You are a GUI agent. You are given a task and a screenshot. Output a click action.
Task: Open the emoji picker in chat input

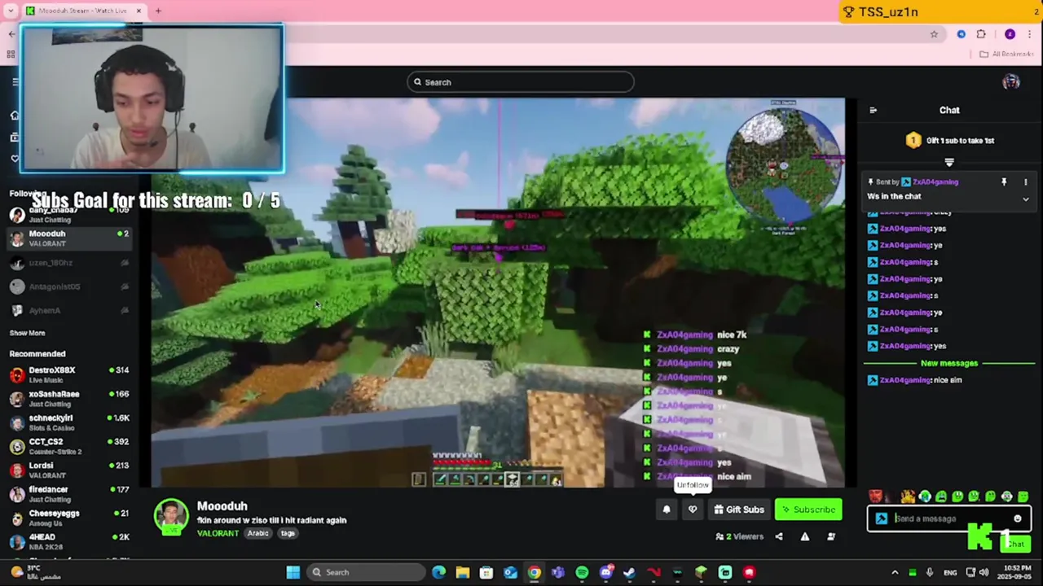[x=1018, y=518]
